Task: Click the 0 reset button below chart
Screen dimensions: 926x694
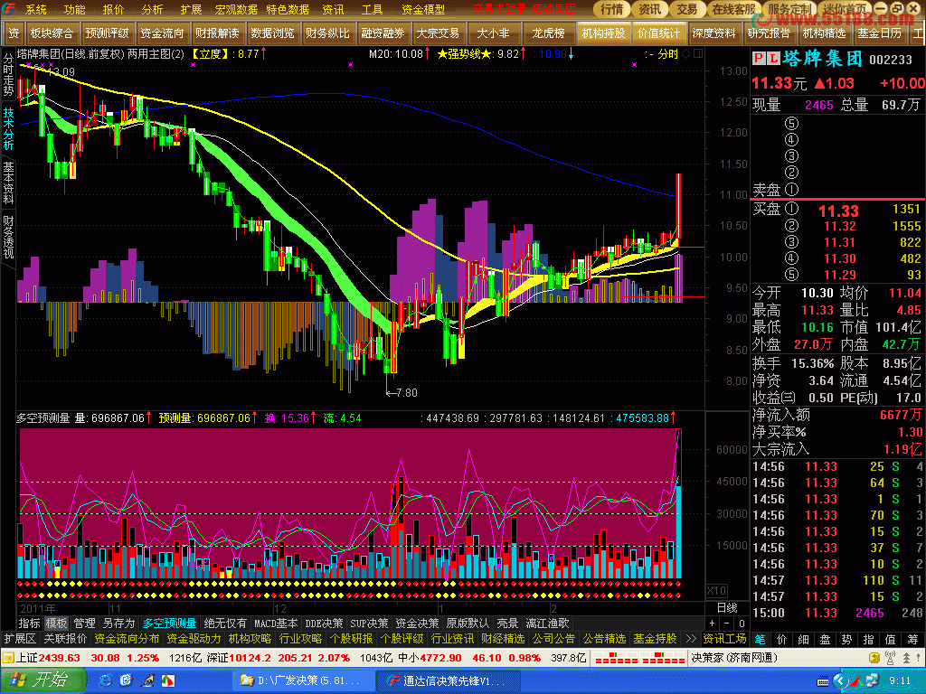Action: [x=742, y=624]
